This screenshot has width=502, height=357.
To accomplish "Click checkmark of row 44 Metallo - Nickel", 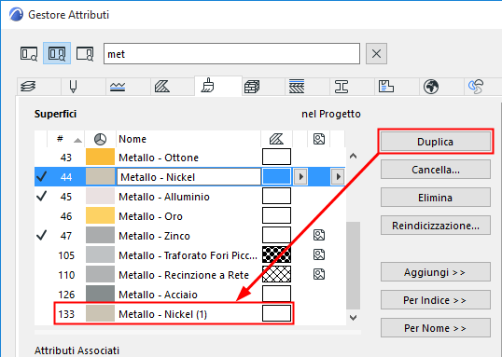I will point(42,176).
